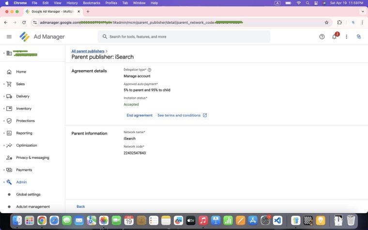Expand the Optimization section arrow

pos(4,145)
